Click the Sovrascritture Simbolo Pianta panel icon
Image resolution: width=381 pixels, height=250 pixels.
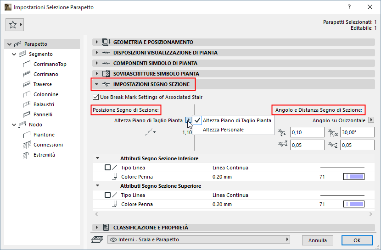click(x=106, y=74)
